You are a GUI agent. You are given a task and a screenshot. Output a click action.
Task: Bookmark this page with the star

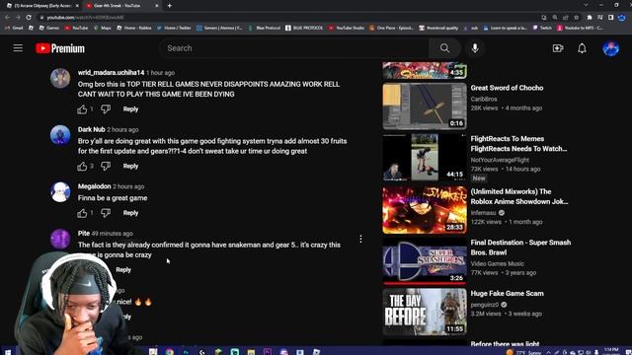point(577,18)
